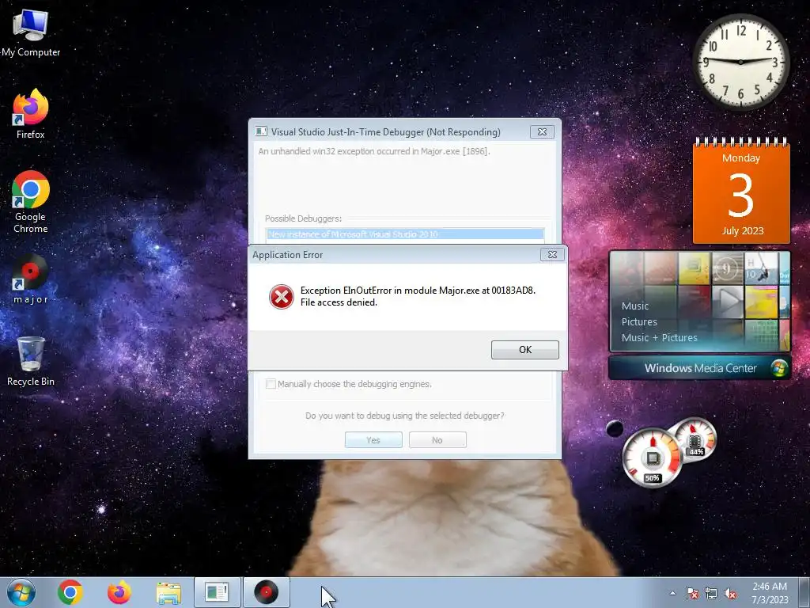Select the Recycle Bin icon
The height and width of the screenshot is (608, 810).
[x=31, y=361]
